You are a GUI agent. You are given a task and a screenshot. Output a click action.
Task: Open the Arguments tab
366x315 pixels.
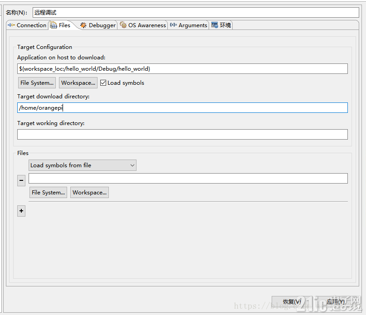pos(189,25)
